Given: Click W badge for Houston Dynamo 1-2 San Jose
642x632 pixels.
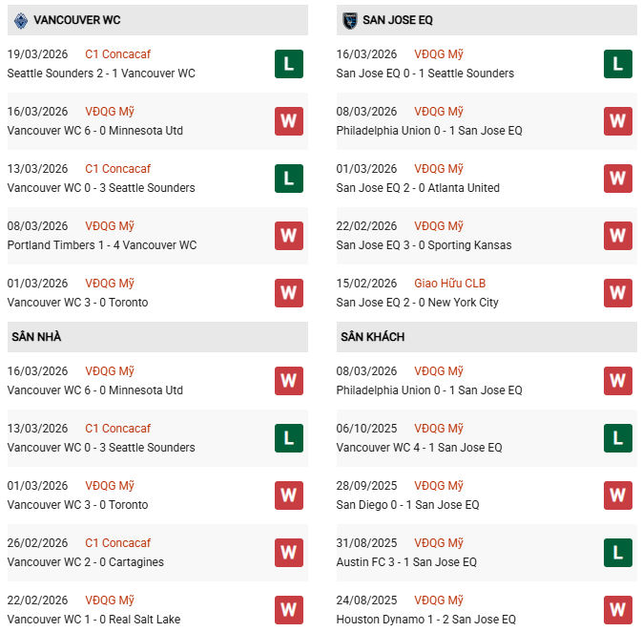Looking at the screenshot, I should tap(618, 610).
